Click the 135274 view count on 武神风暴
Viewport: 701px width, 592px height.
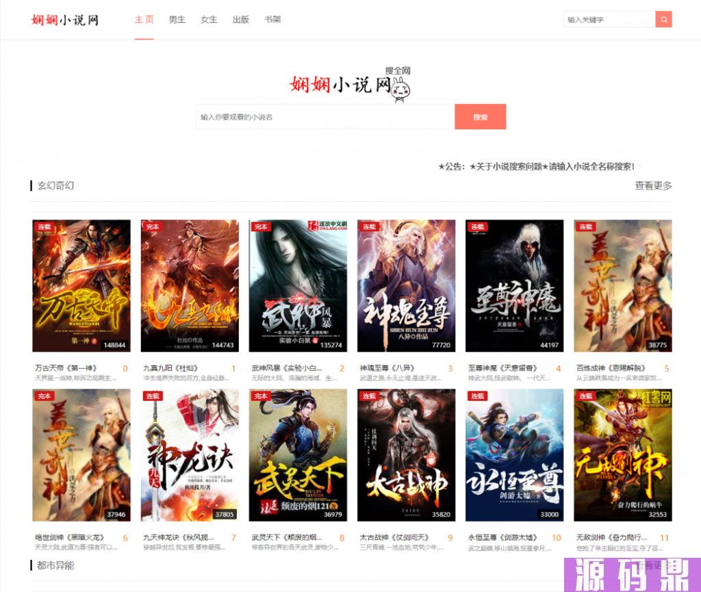click(x=331, y=345)
